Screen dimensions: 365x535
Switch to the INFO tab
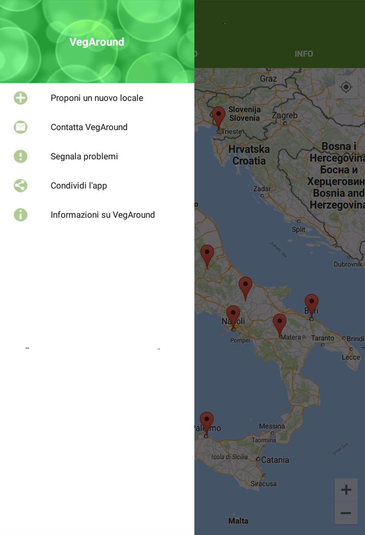click(303, 54)
